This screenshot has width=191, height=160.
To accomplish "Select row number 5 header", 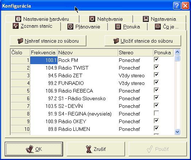I will 20,91.
